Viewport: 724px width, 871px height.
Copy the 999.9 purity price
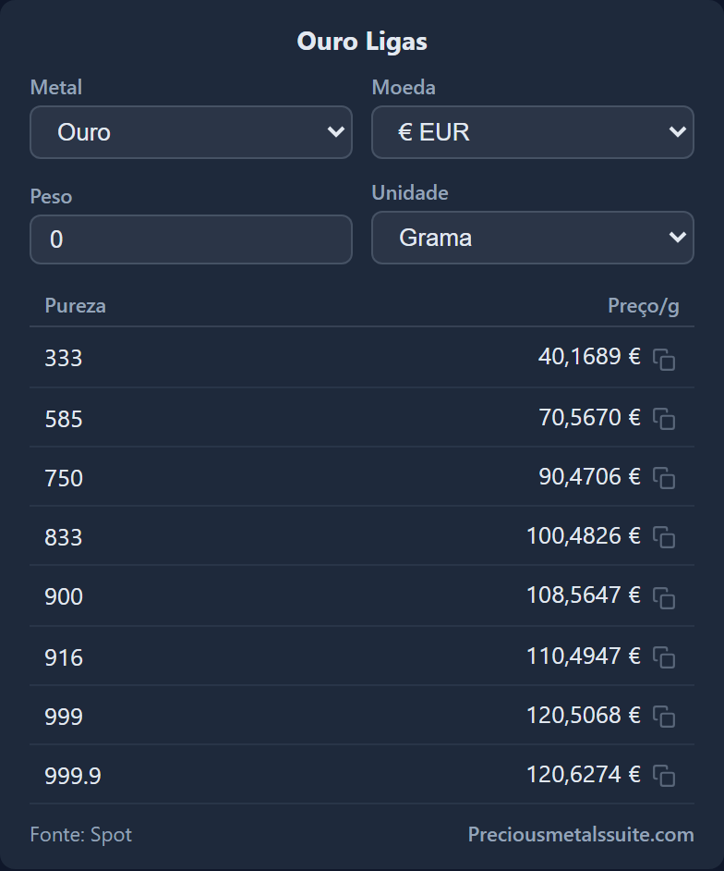pos(664,776)
